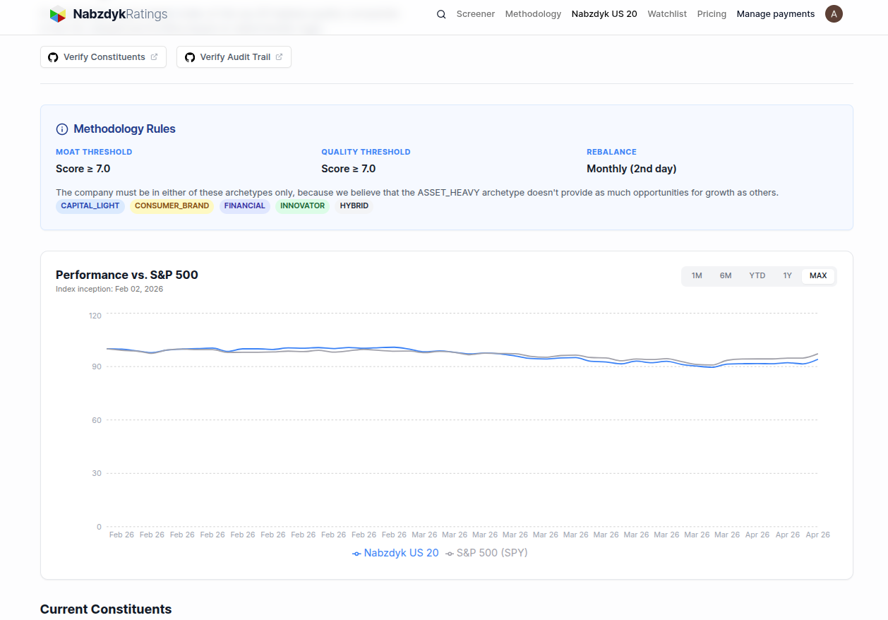This screenshot has height=620, width=888.
Task: Click the NabzdykRatings cube logo
Action: point(58,14)
